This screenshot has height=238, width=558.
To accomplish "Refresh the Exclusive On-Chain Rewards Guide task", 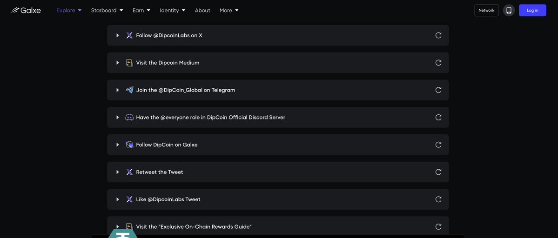I will [x=438, y=227].
